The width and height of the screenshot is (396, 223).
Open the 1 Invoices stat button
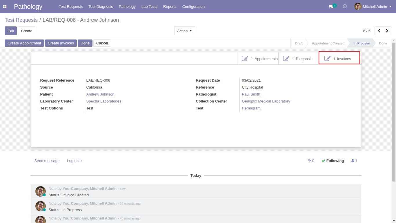[339, 58]
